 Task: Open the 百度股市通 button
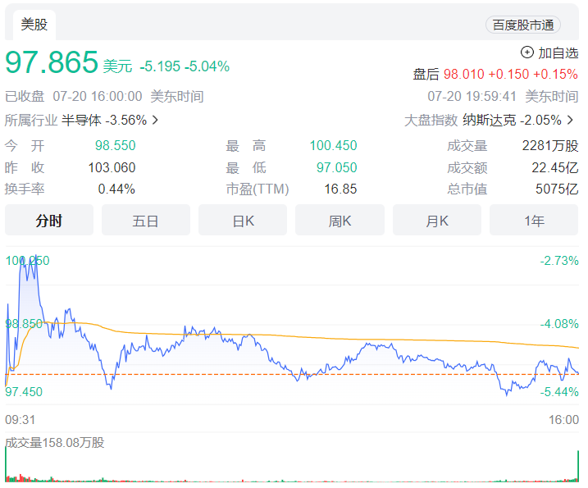coord(523,25)
